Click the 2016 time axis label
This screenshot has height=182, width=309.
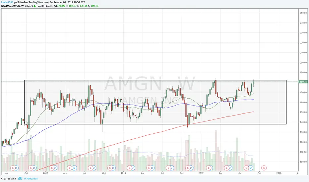[123, 173]
